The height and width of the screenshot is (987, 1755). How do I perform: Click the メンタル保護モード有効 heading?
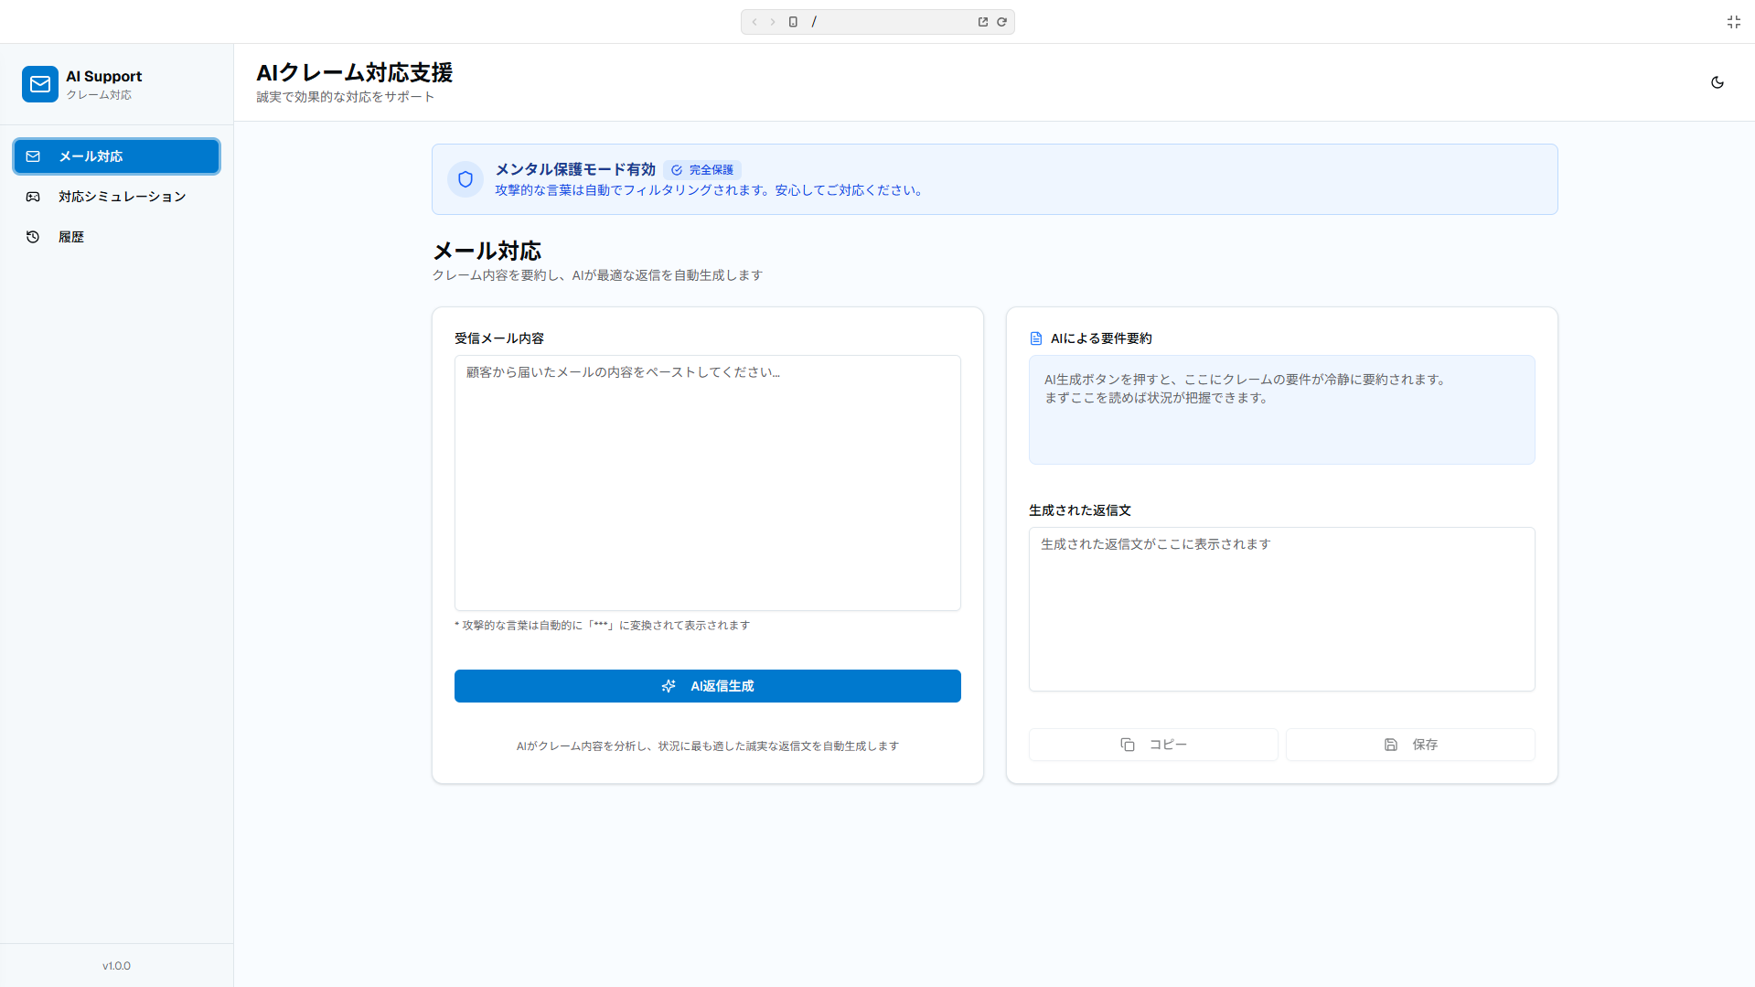click(575, 169)
